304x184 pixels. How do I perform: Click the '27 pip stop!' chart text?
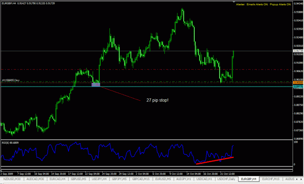158,100
